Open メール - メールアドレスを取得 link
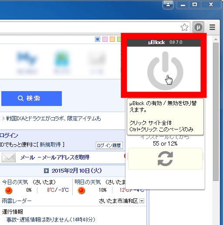Viewport: 223px width, 225px height. pos(55,157)
